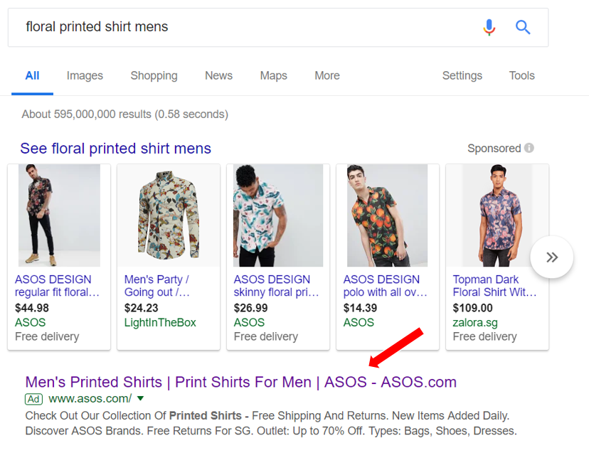Open 'See floral printed shirt mens' link

click(x=115, y=149)
